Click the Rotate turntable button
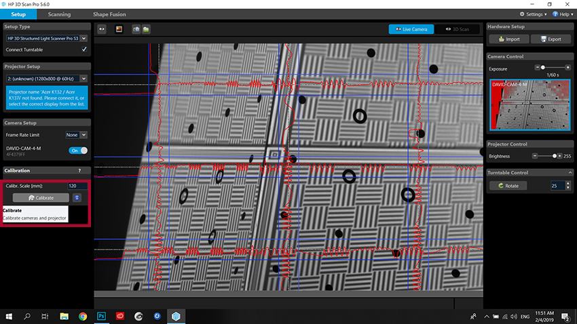The width and height of the screenshot is (577, 324). point(508,186)
